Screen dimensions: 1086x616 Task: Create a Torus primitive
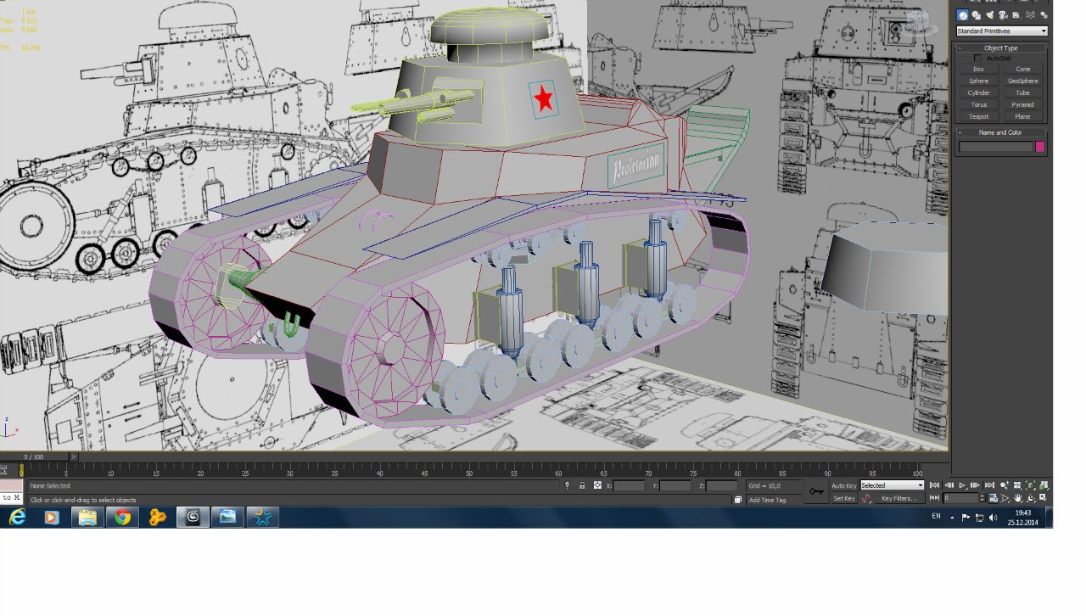pos(978,105)
